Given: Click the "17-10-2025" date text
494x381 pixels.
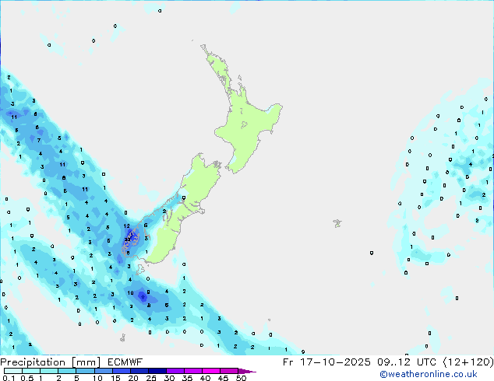Looking at the screenshot, I should 335,362.
